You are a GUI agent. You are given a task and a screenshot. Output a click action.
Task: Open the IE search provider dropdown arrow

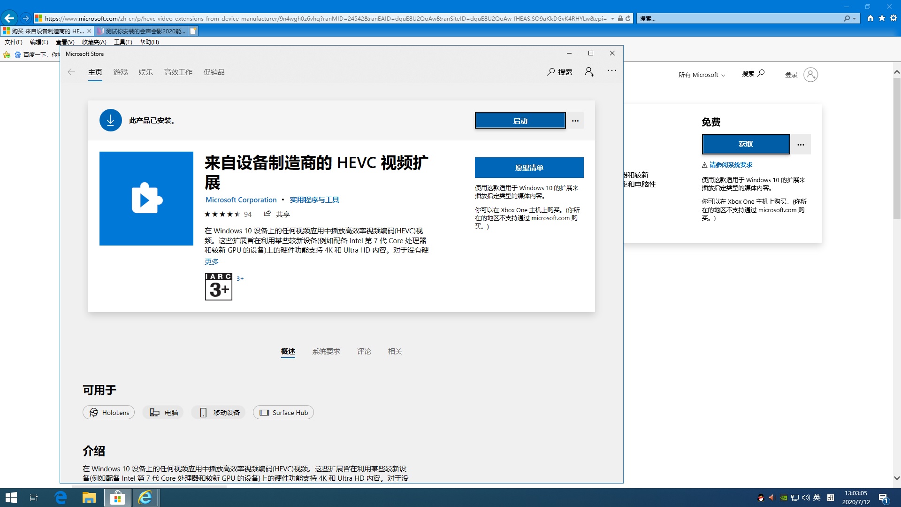[855, 18]
